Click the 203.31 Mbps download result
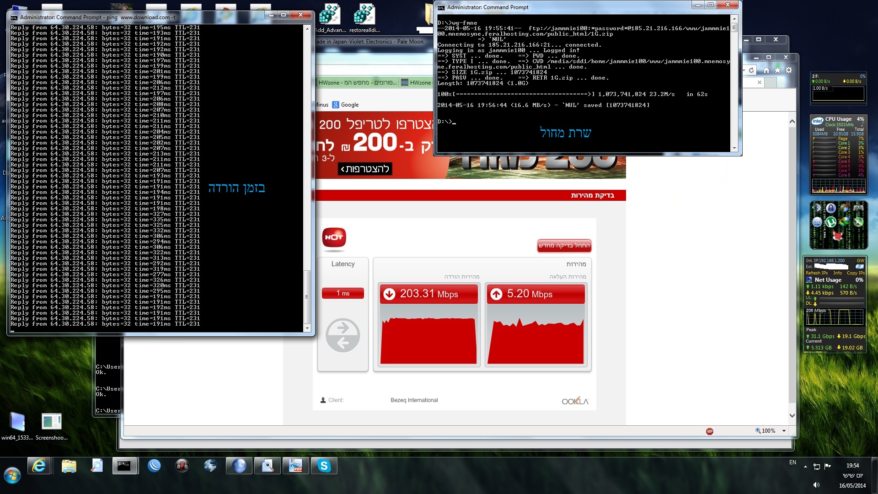This screenshot has width=878, height=494. 429,294
